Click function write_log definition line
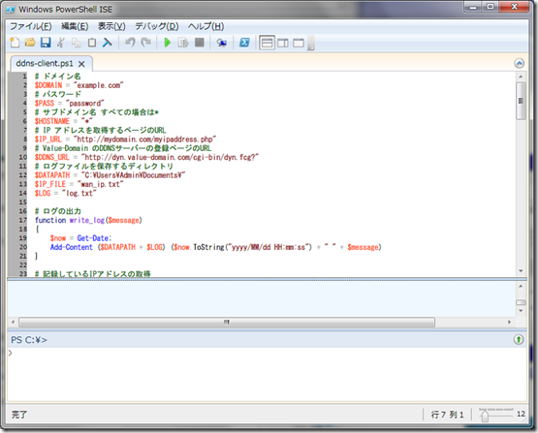This screenshot has width=538, height=433. [88, 220]
